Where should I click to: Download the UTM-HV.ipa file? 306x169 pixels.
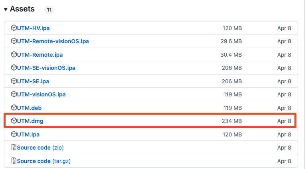(33, 28)
